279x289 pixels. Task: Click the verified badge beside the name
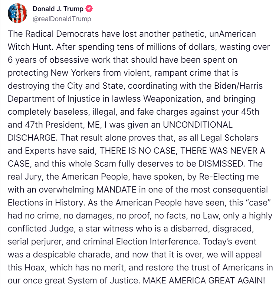(90, 9)
